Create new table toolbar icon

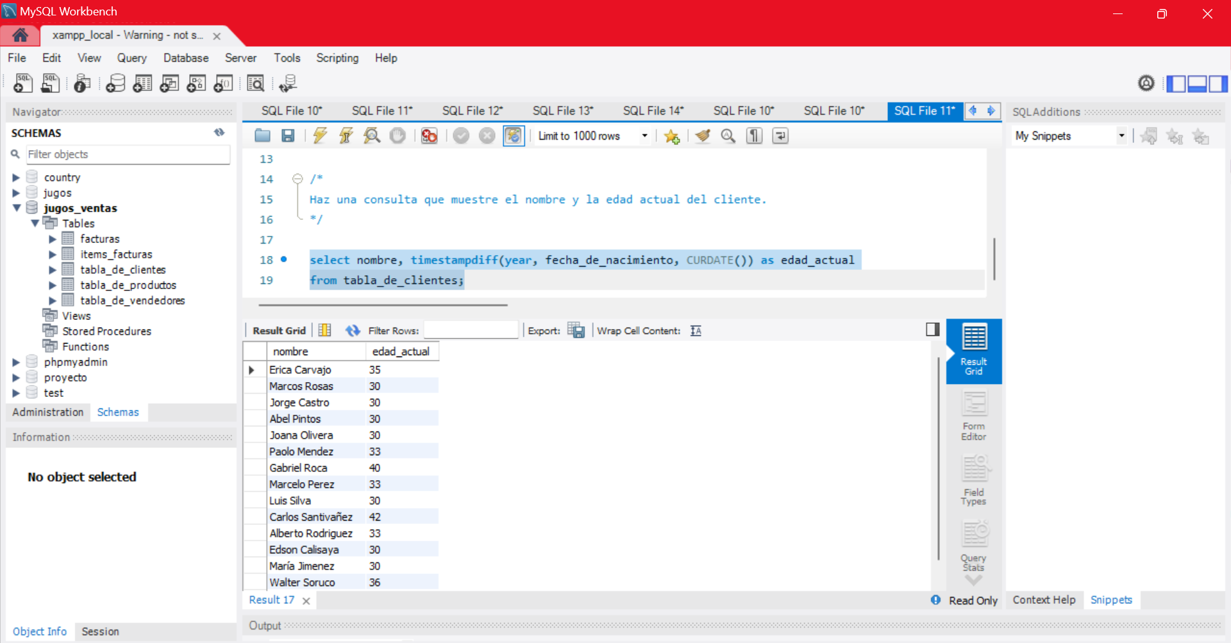click(x=142, y=83)
